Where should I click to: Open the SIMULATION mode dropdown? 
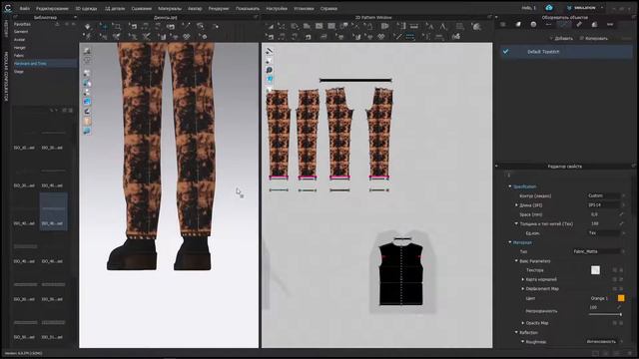584,8
